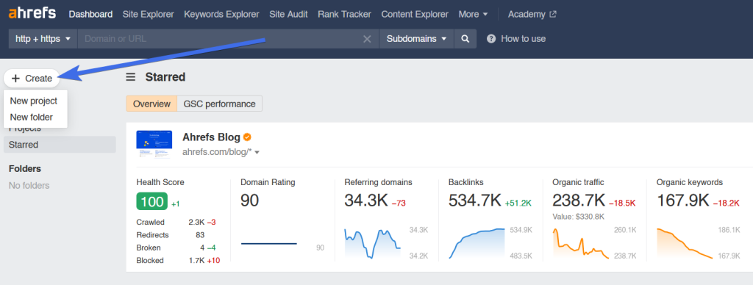Expand the ahrefs.com/blog/* URL dropdown arrow

tap(257, 153)
